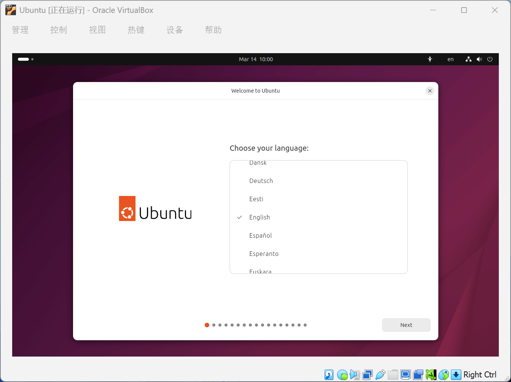511x382 pixels.
Task: Click the Next button
Action: click(406, 325)
